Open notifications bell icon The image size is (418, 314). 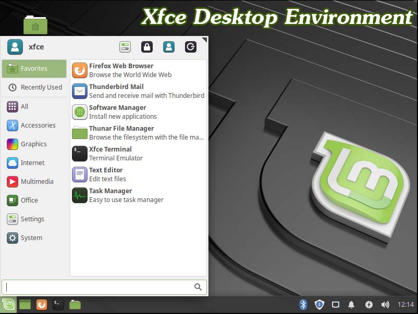point(351,305)
